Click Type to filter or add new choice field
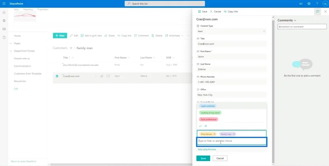Image resolution: width=329 pixels, height=166 pixels. (x=232, y=141)
